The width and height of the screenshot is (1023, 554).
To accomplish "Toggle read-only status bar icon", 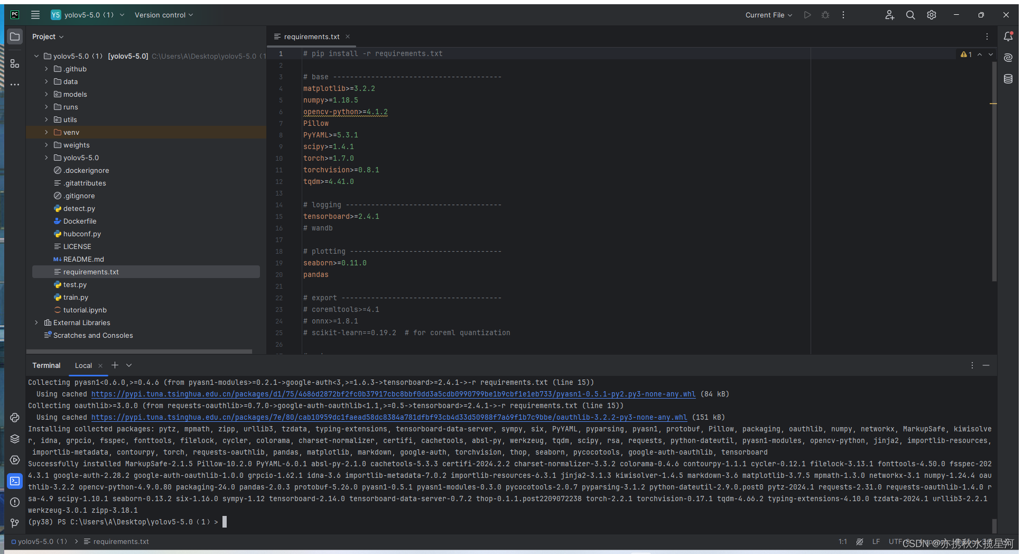I will 860,541.
